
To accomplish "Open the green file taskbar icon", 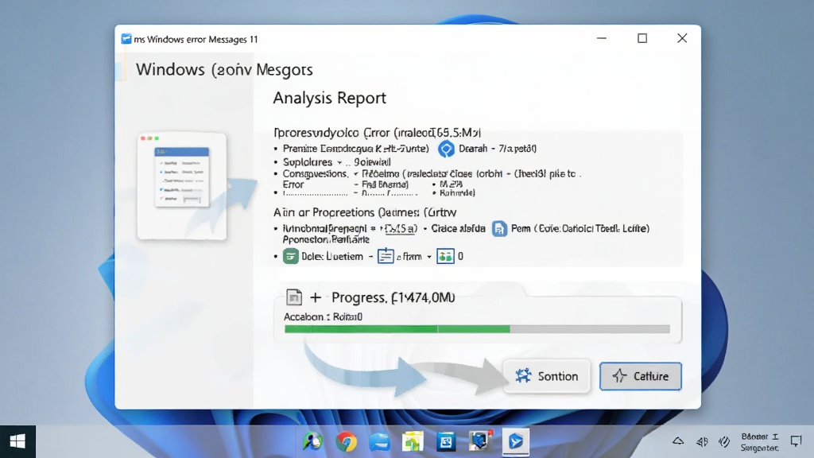I will 413,441.
